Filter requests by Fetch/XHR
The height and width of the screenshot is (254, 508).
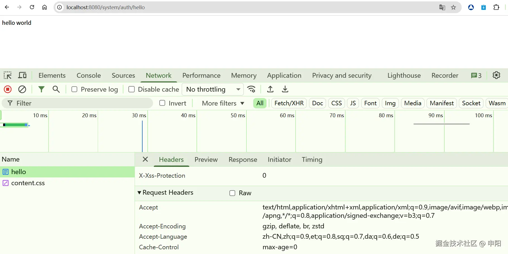(x=289, y=103)
